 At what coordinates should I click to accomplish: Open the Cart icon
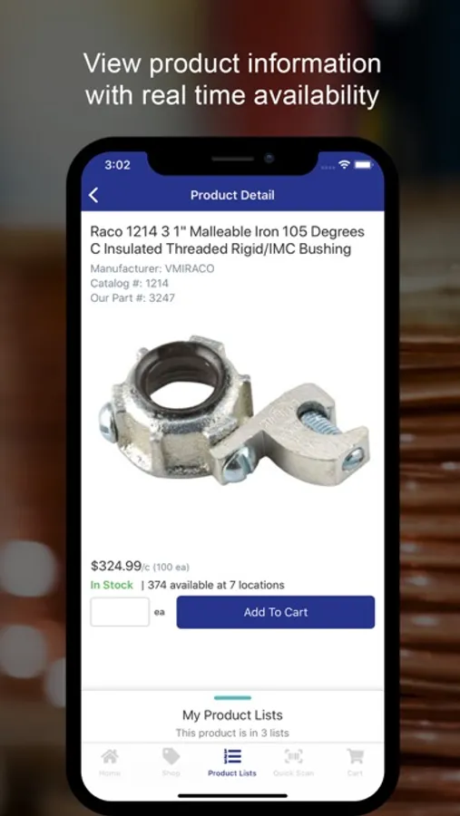tap(355, 756)
